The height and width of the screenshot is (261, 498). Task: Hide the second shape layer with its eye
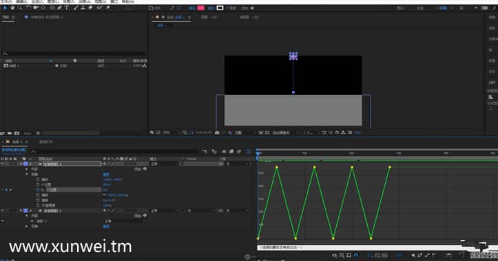click(2, 210)
